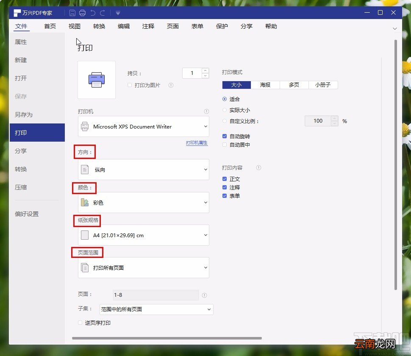Click the save icon in title bar
The image size is (411, 356).
pyautogui.click(x=72, y=13)
